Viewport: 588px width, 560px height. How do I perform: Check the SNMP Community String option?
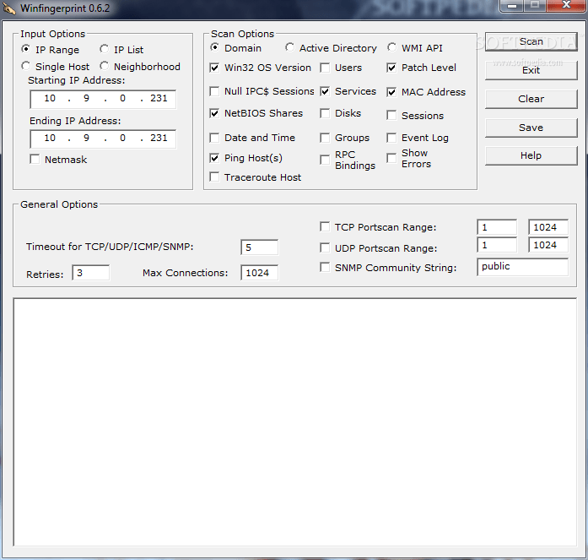pos(325,267)
